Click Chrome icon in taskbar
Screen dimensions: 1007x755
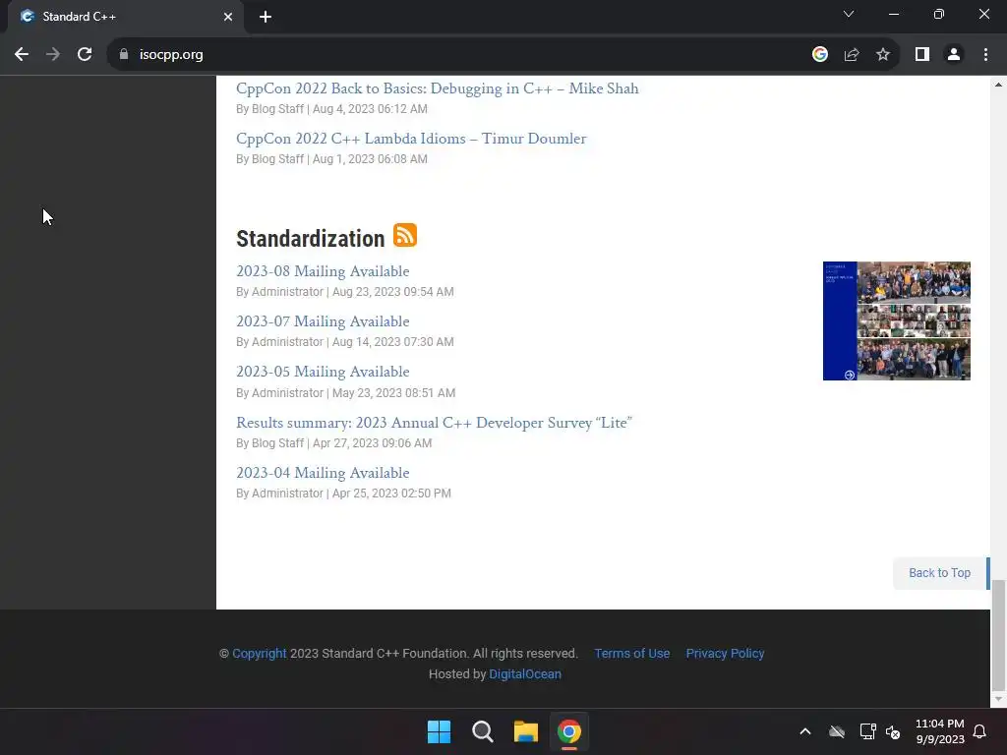569,731
